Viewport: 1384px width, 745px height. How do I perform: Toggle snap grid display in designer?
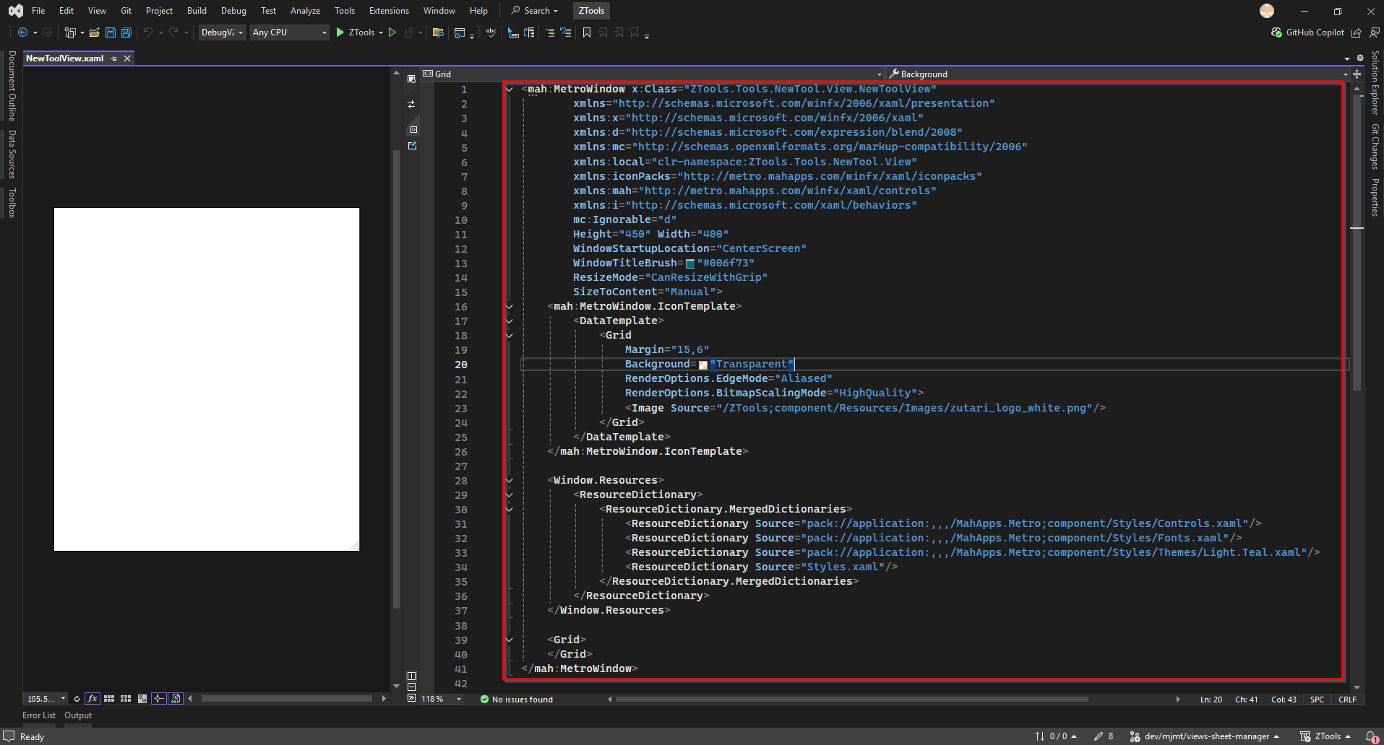click(109, 699)
